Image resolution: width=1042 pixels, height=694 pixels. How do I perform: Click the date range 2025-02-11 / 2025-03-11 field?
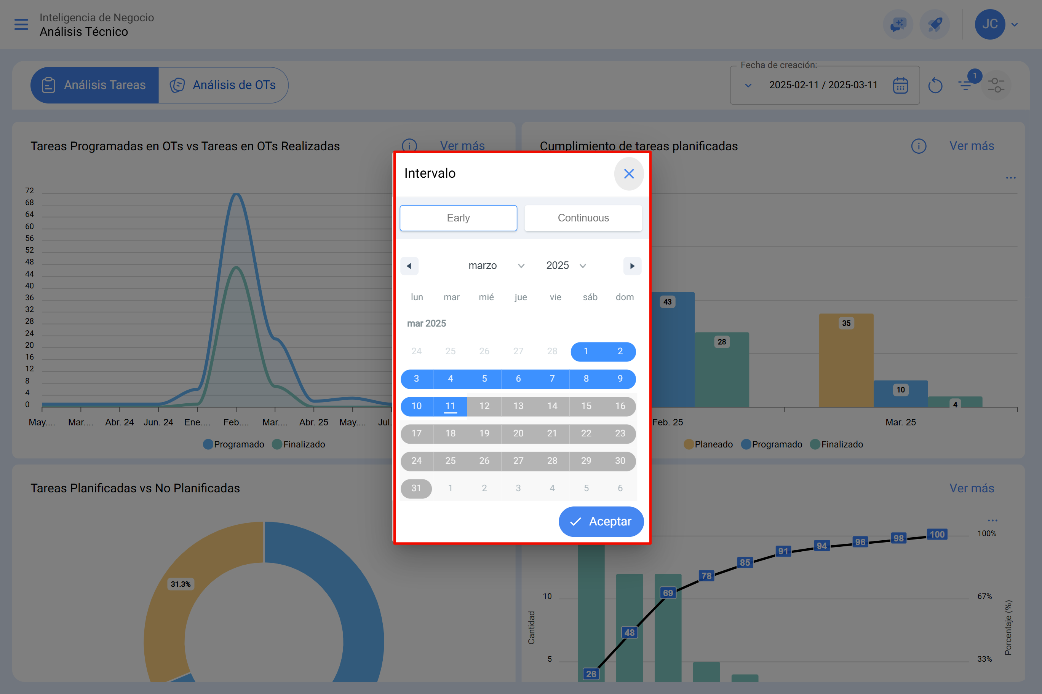coord(823,85)
